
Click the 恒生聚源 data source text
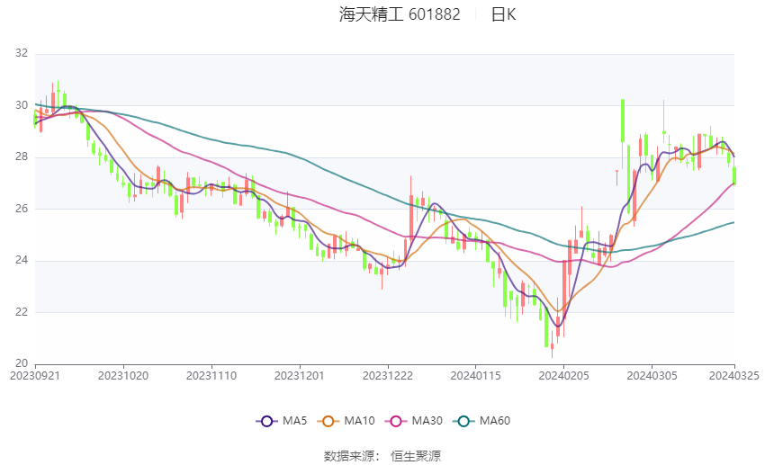[416, 456]
